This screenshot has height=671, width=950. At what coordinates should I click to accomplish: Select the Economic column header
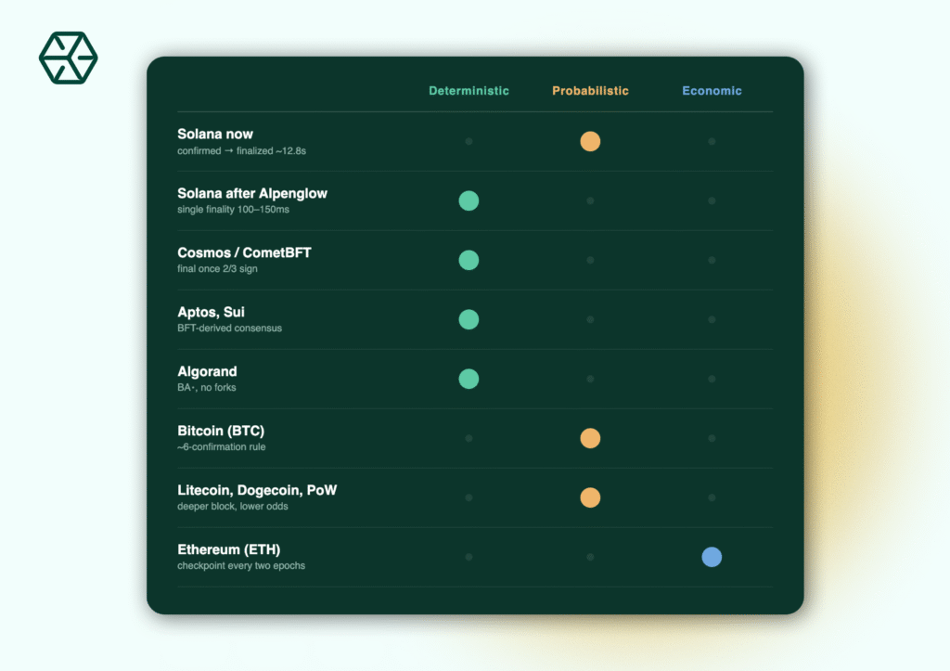pyautogui.click(x=712, y=91)
